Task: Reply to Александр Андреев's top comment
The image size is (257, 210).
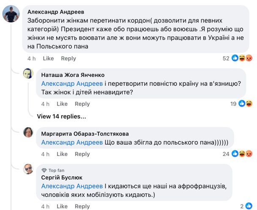Action: [x=68, y=58]
